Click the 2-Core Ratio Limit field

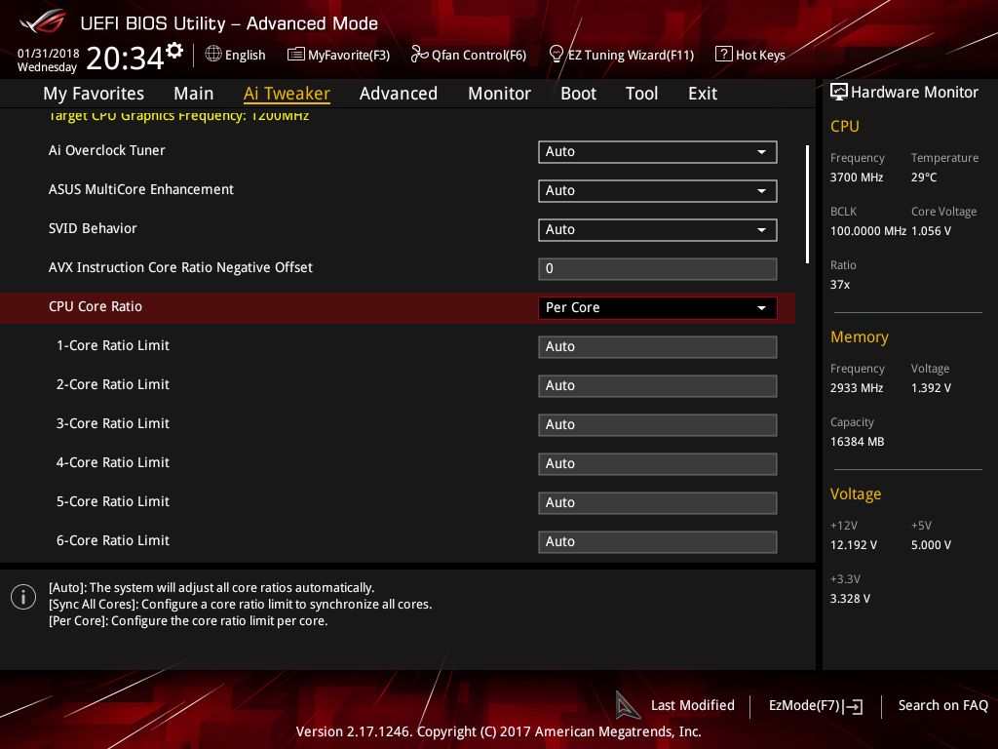tap(658, 386)
